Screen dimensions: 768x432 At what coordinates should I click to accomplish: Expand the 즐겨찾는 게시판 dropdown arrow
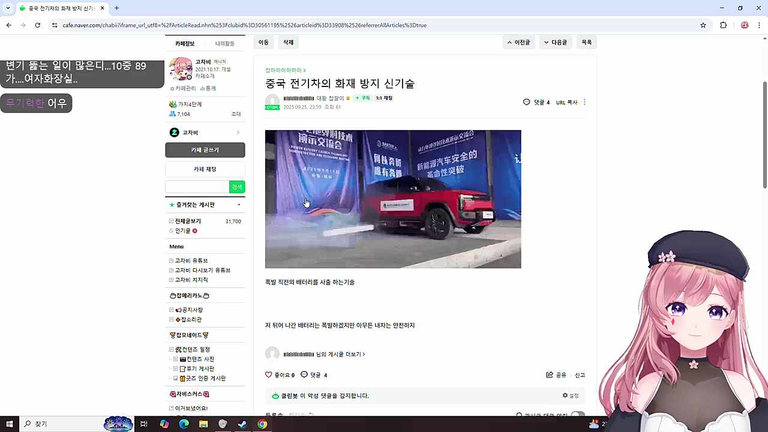tap(239, 205)
